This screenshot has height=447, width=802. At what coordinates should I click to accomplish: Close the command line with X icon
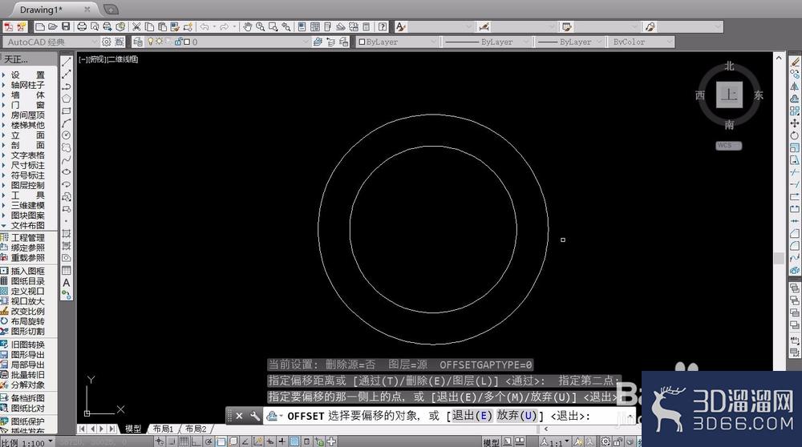click(x=239, y=416)
